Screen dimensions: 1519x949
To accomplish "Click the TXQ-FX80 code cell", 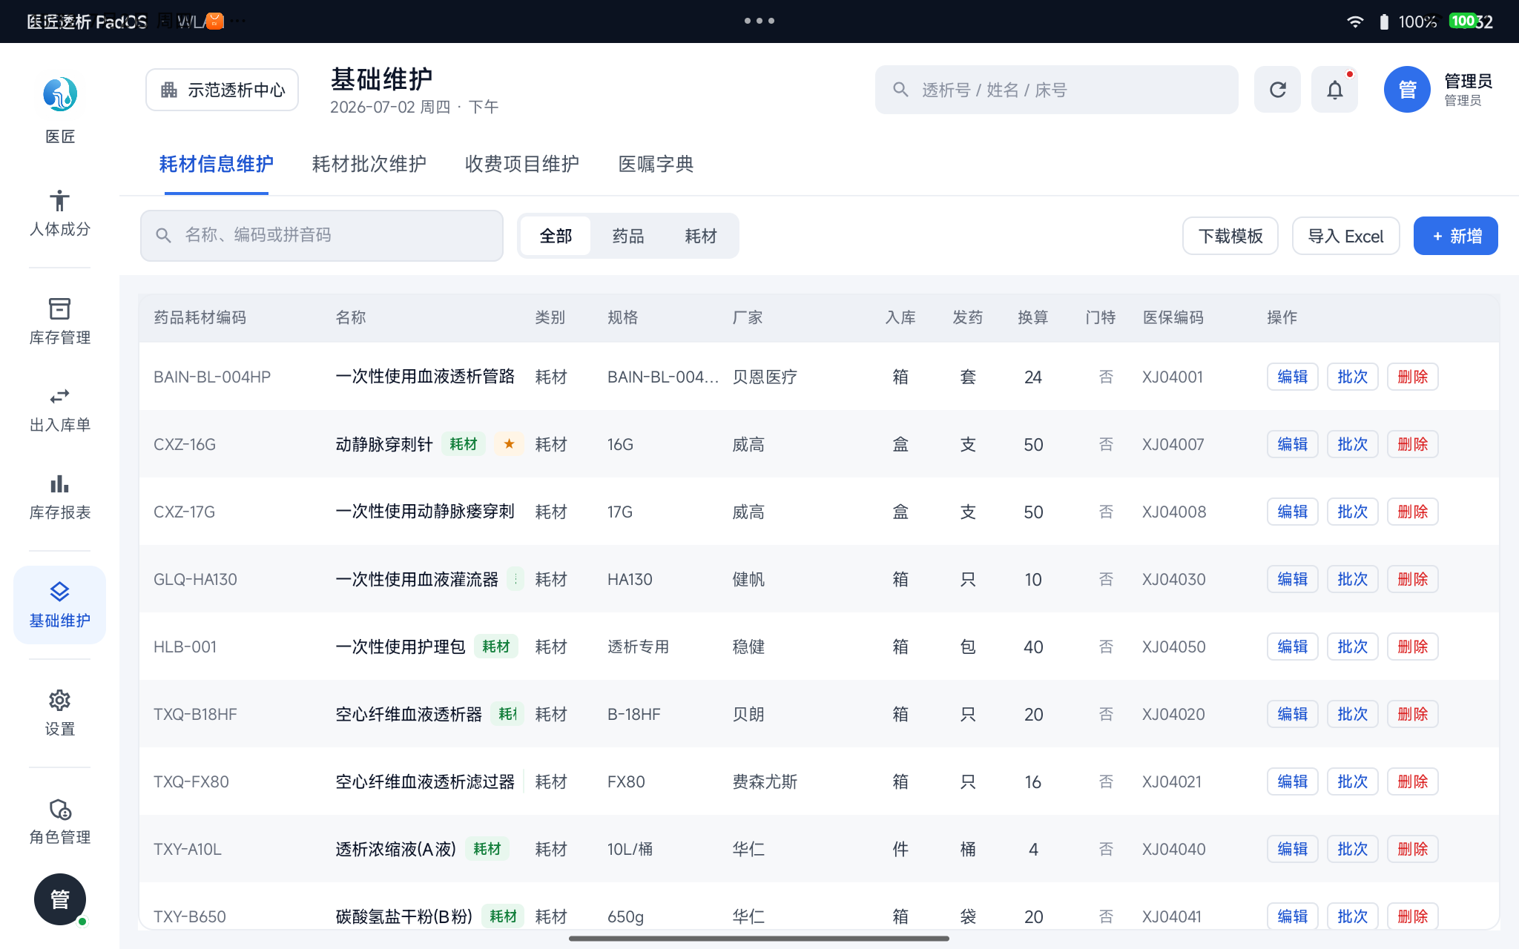I will (x=191, y=781).
